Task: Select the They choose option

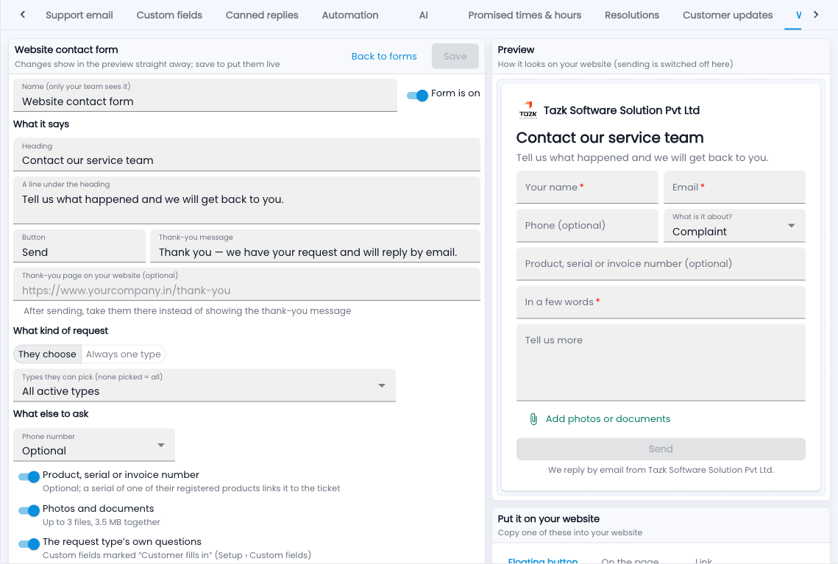Action: (x=47, y=354)
